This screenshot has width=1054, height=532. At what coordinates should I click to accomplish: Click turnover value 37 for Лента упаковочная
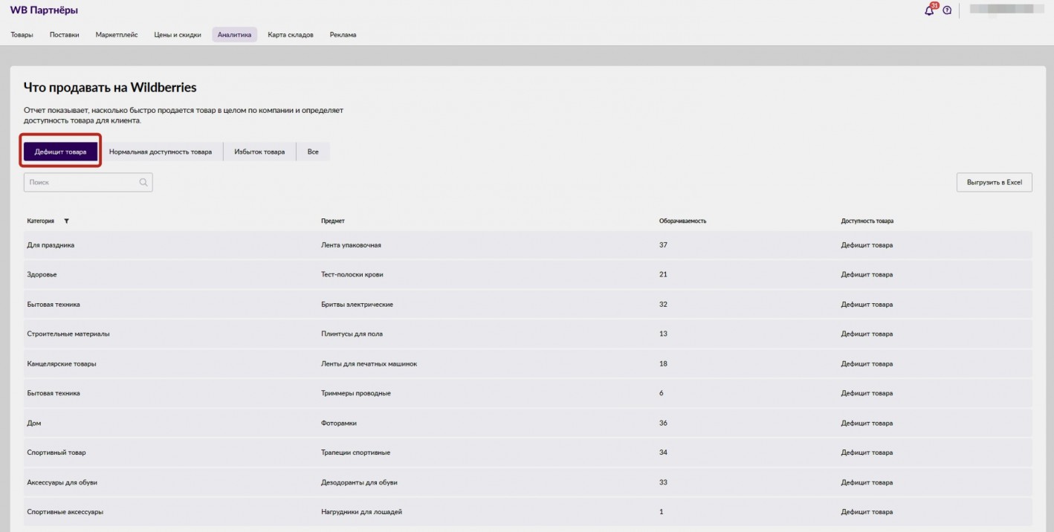point(663,245)
